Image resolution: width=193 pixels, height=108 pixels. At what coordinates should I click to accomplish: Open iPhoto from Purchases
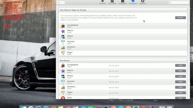(180, 76)
